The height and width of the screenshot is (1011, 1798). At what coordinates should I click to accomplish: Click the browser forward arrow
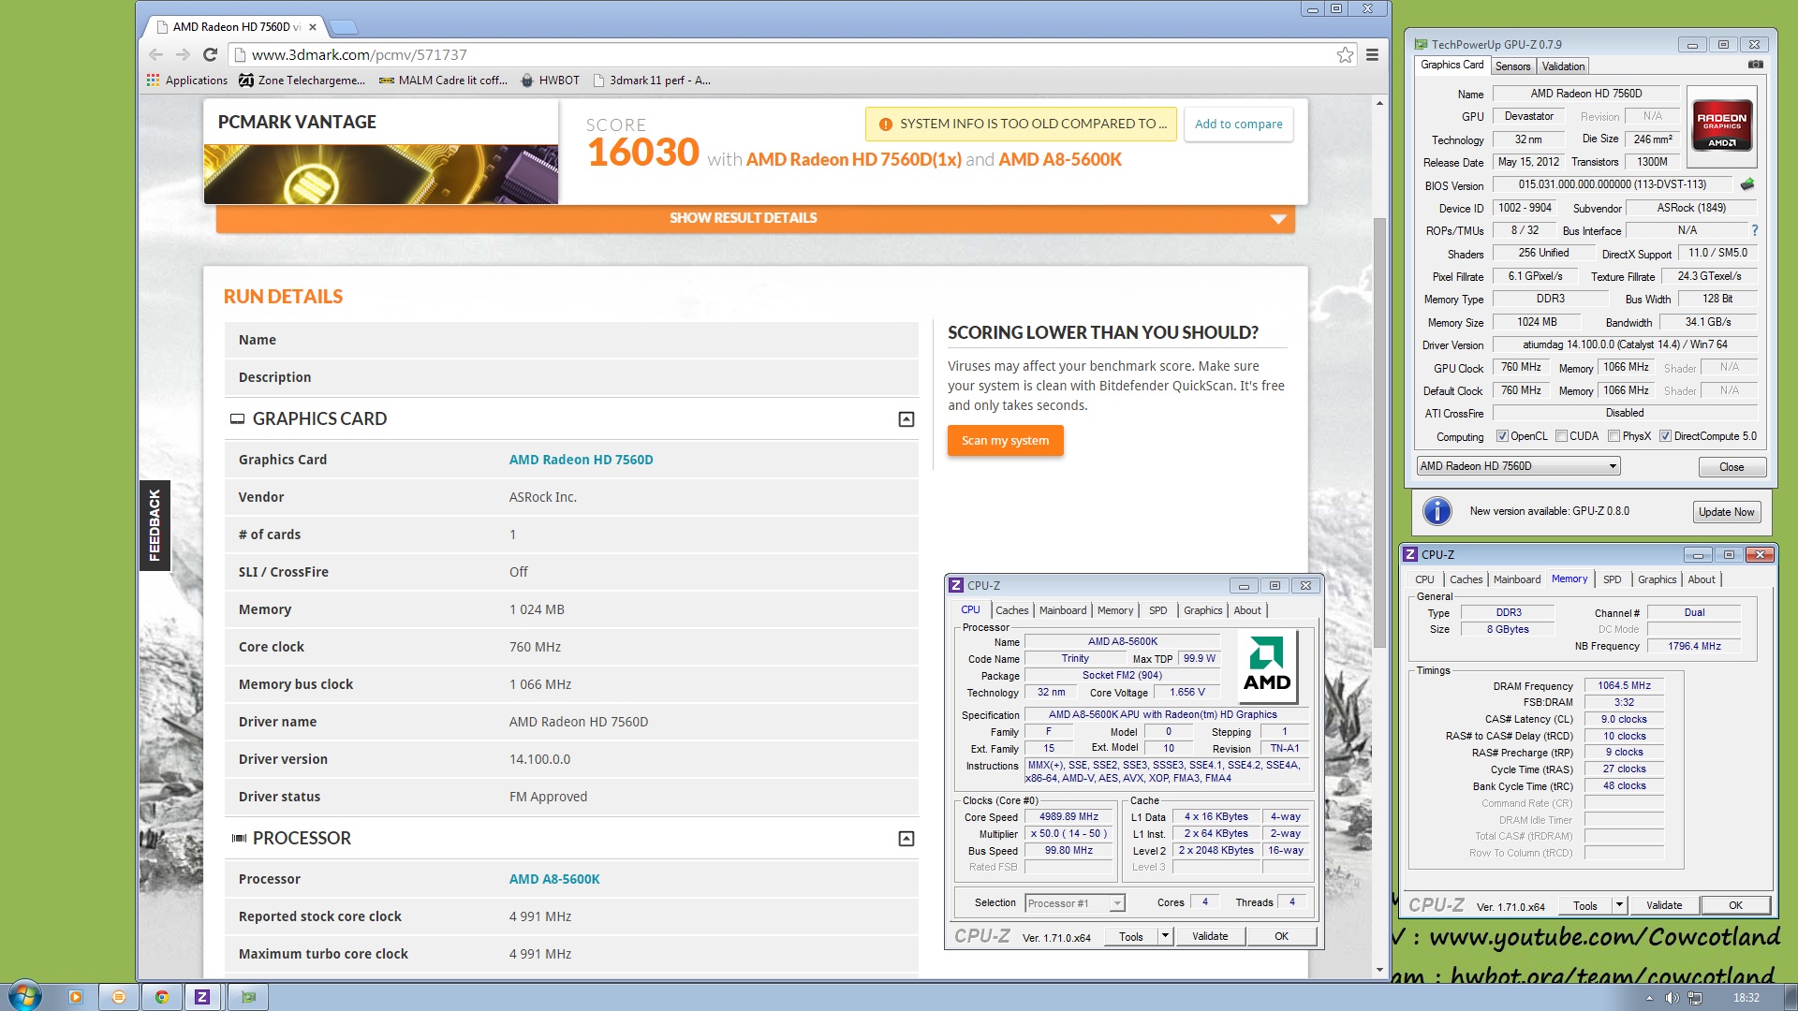coord(183,55)
